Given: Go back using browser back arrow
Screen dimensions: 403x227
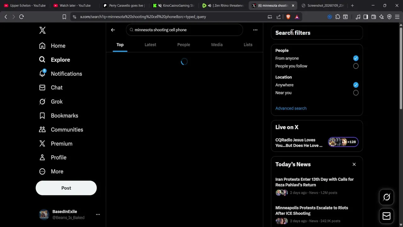Looking at the screenshot, I should point(6,17).
